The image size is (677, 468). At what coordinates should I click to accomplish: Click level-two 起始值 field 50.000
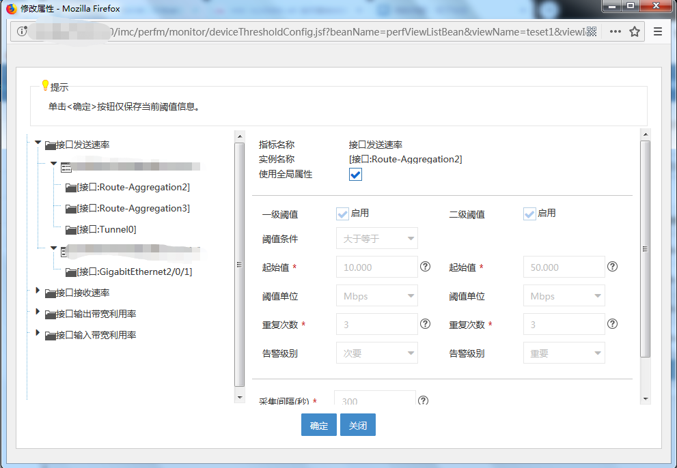click(x=564, y=267)
